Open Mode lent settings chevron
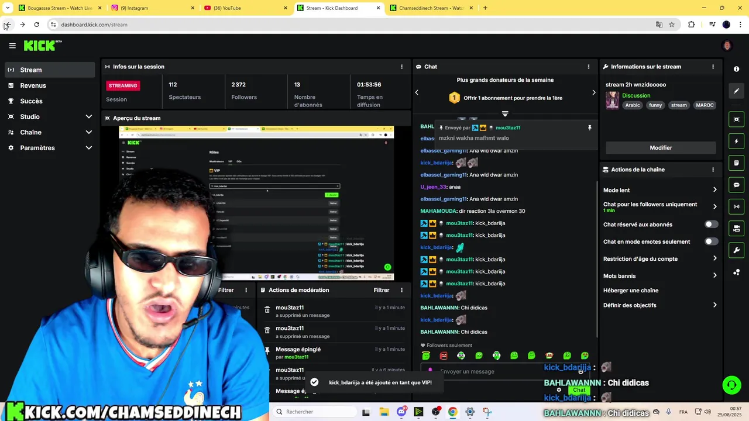The width and height of the screenshot is (749, 421). pyautogui.click(x=714, y=190)
